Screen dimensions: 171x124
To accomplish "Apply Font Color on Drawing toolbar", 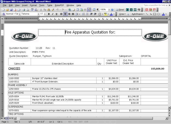I will (163, 14).
